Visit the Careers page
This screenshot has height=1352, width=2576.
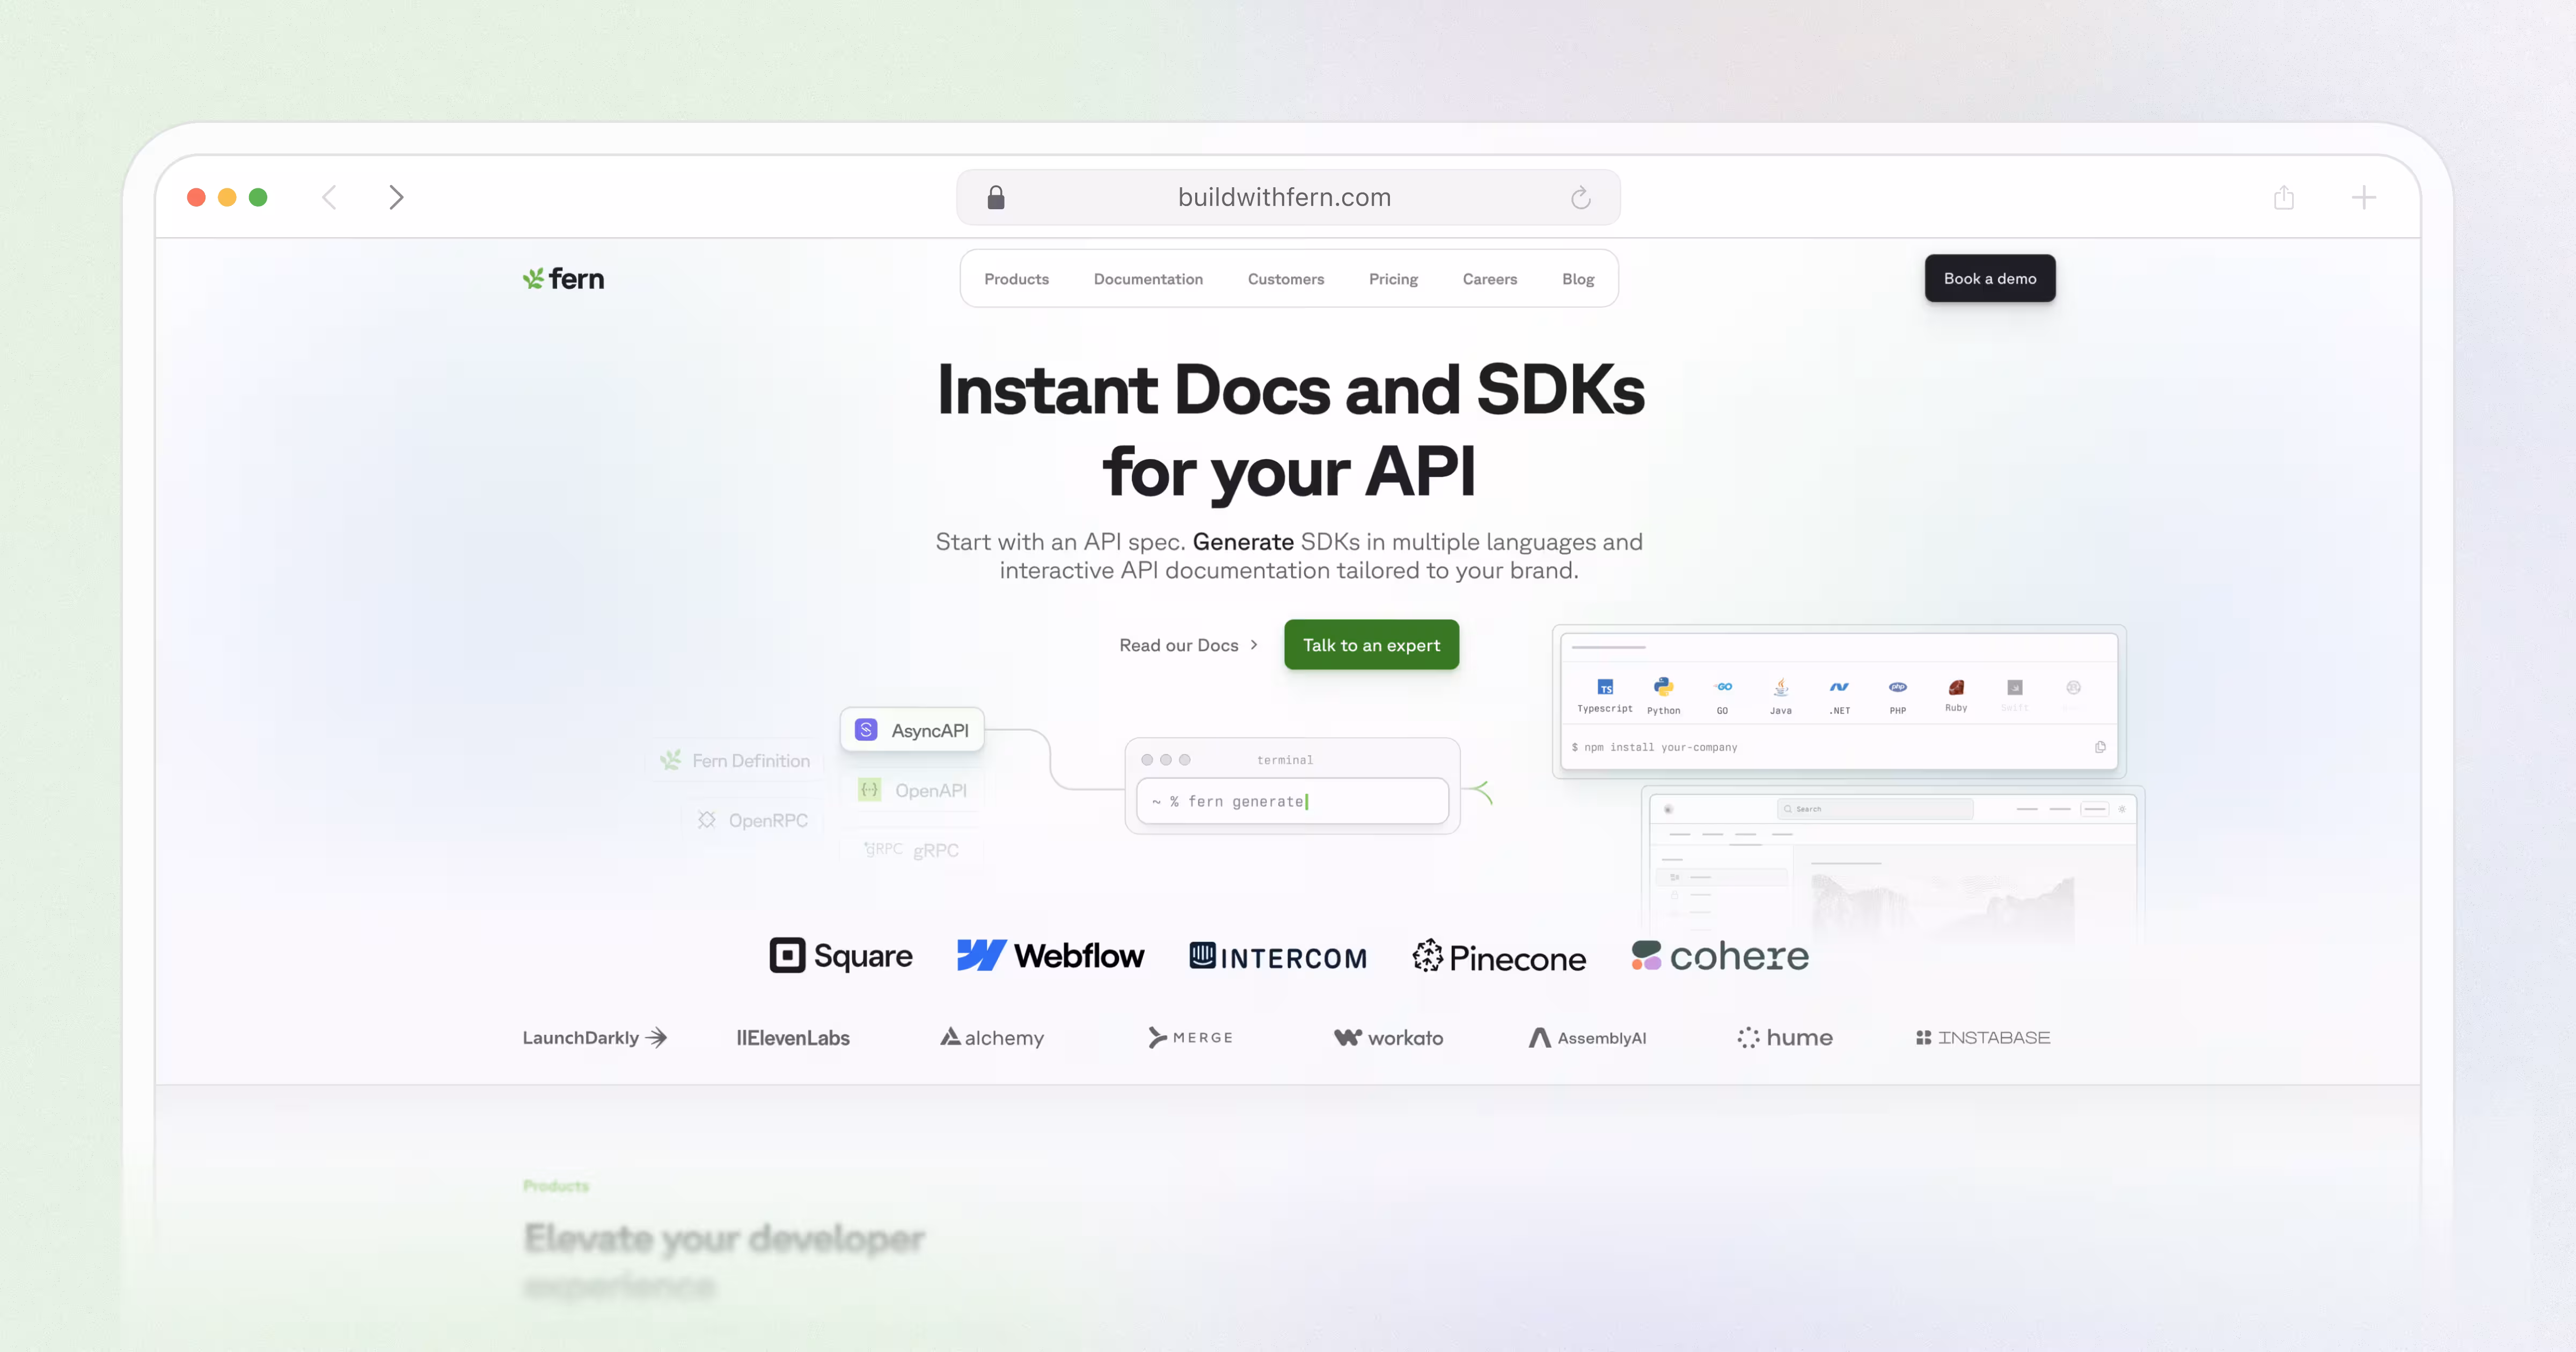(x=1490, y=279)
